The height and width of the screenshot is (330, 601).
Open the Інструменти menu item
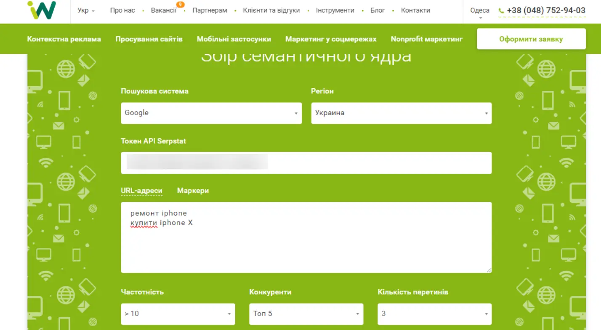(335, 11)
